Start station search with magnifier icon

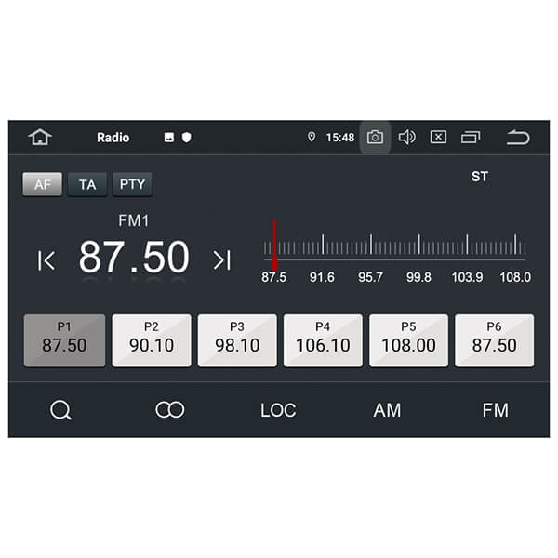point(60,410)
